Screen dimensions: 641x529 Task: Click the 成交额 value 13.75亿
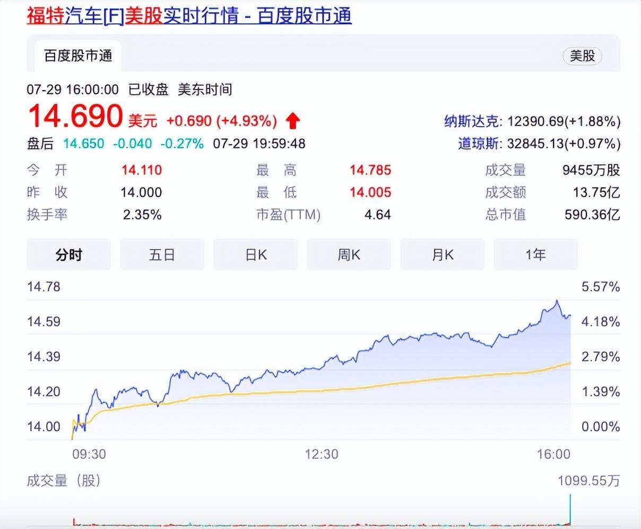[596, 192]
